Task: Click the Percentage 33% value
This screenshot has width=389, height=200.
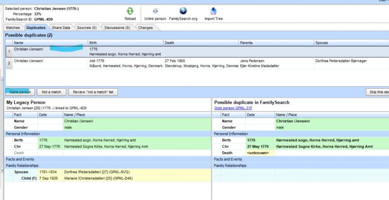Action: 38,14
